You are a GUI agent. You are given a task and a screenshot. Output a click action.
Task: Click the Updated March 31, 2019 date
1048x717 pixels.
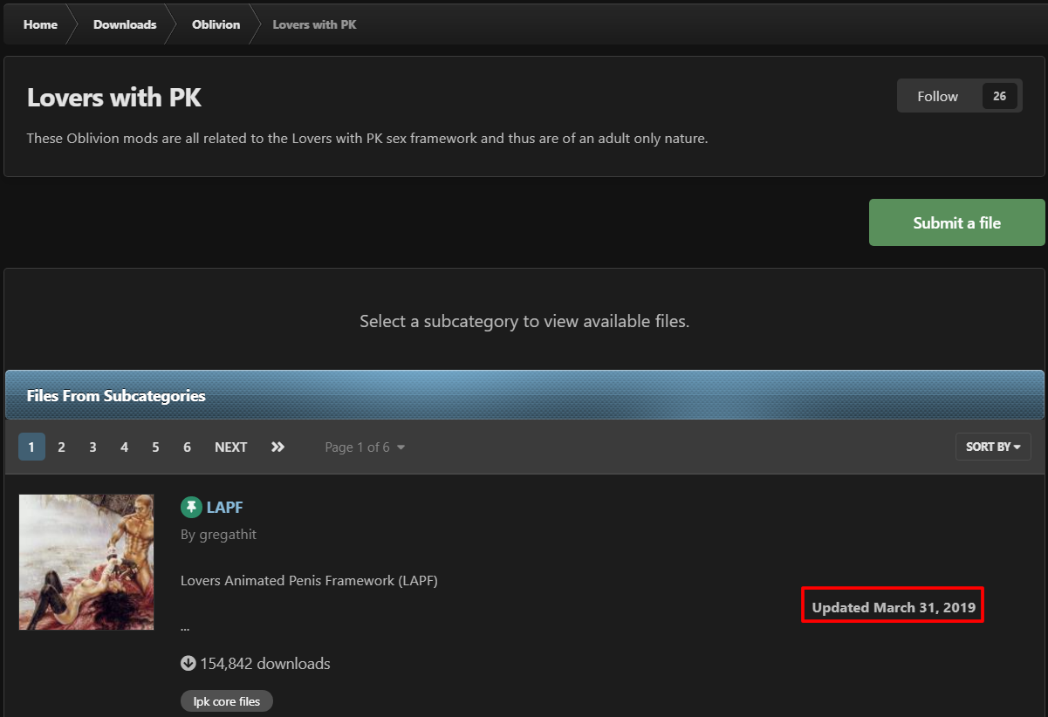[894, 607]
